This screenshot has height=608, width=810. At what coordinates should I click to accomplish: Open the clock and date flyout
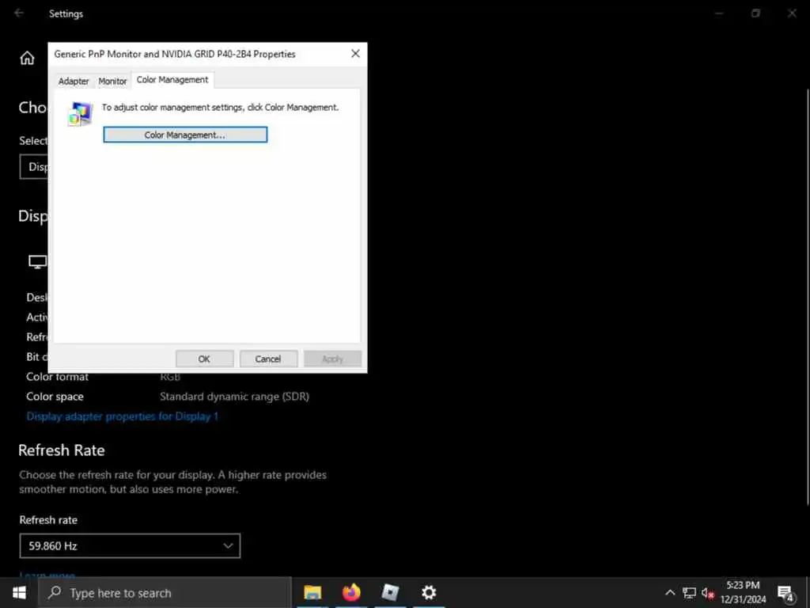744,592
